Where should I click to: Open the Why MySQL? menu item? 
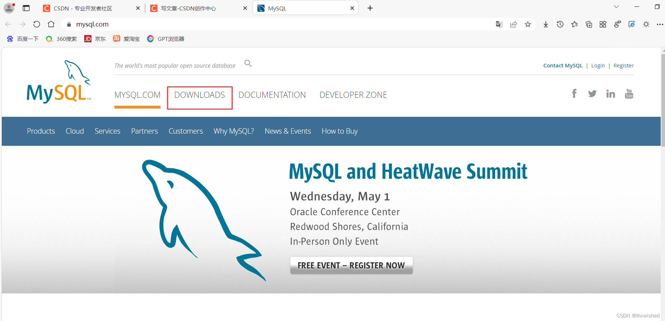(x=234, y=131)
